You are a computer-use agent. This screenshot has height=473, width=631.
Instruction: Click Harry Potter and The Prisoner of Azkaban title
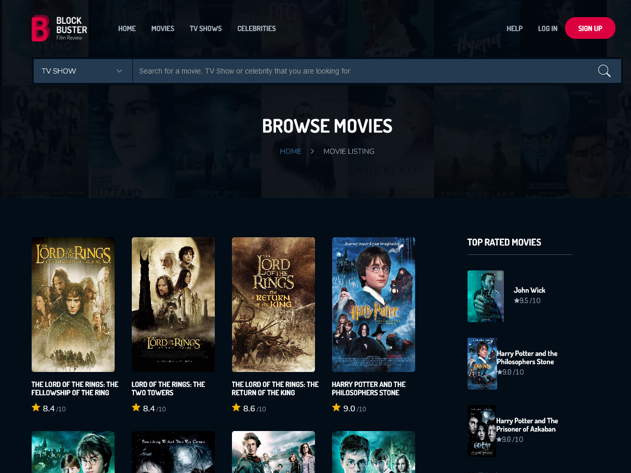pos(527,425)
